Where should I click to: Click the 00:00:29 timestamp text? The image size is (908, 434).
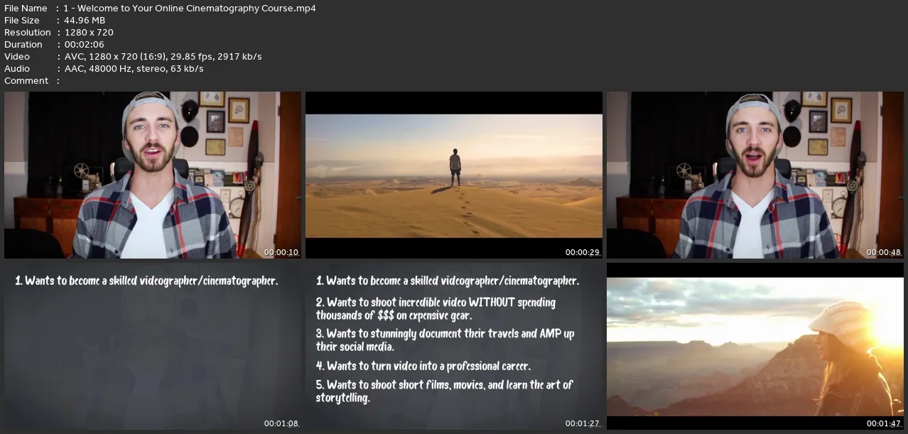coord(583,252)
